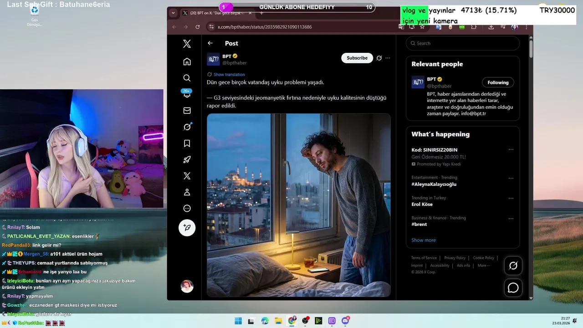Click @bpthaber handle on the post
This screenshot has width=583, height=328.
point(235,63)
